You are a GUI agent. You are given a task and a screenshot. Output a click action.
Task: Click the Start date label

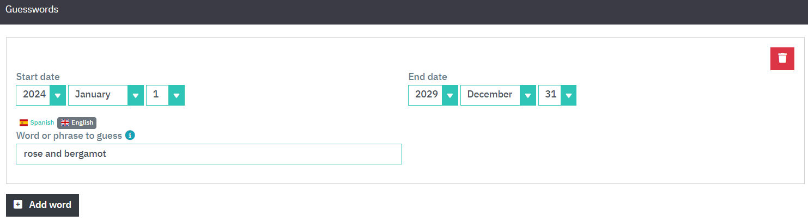[38, 77]
